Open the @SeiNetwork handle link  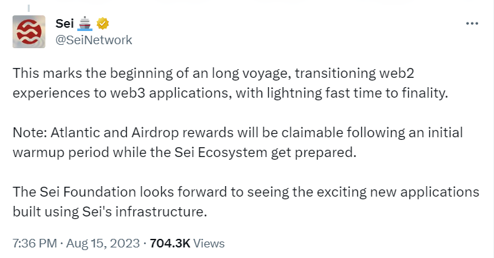[x=94, y=40]
